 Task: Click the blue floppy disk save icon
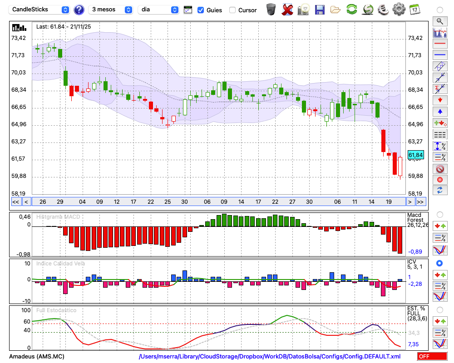point(320,10)
